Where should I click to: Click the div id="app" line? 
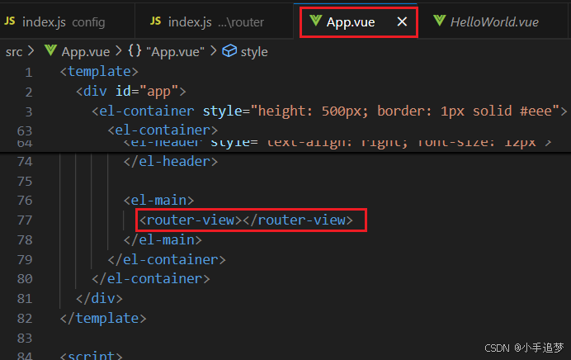coord(131,91)
